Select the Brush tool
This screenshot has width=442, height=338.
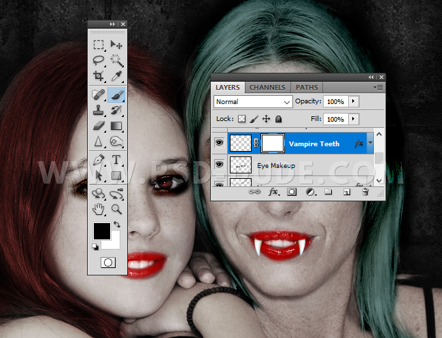(116, 95)
